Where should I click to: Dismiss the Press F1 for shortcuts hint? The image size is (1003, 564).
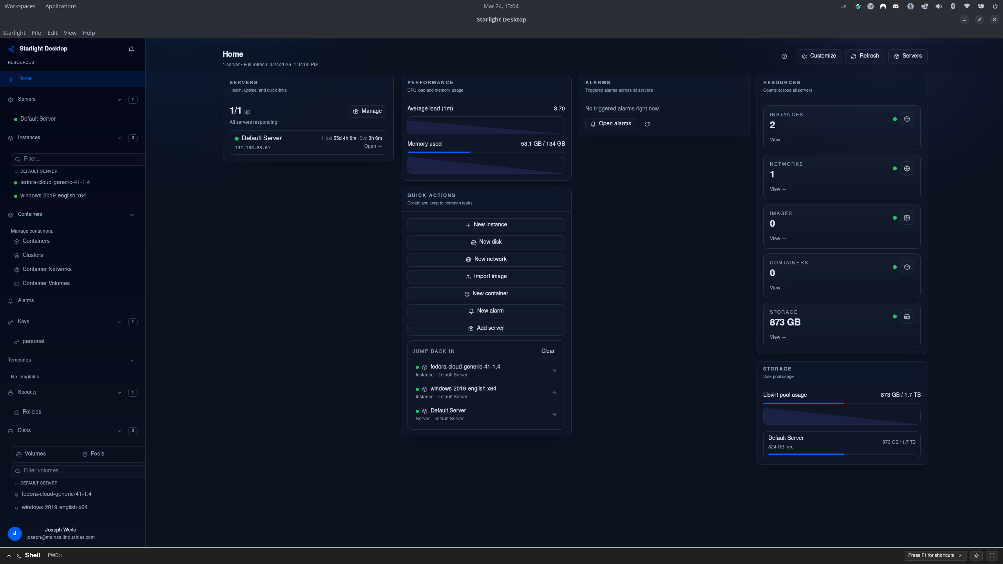click(960, 556)
